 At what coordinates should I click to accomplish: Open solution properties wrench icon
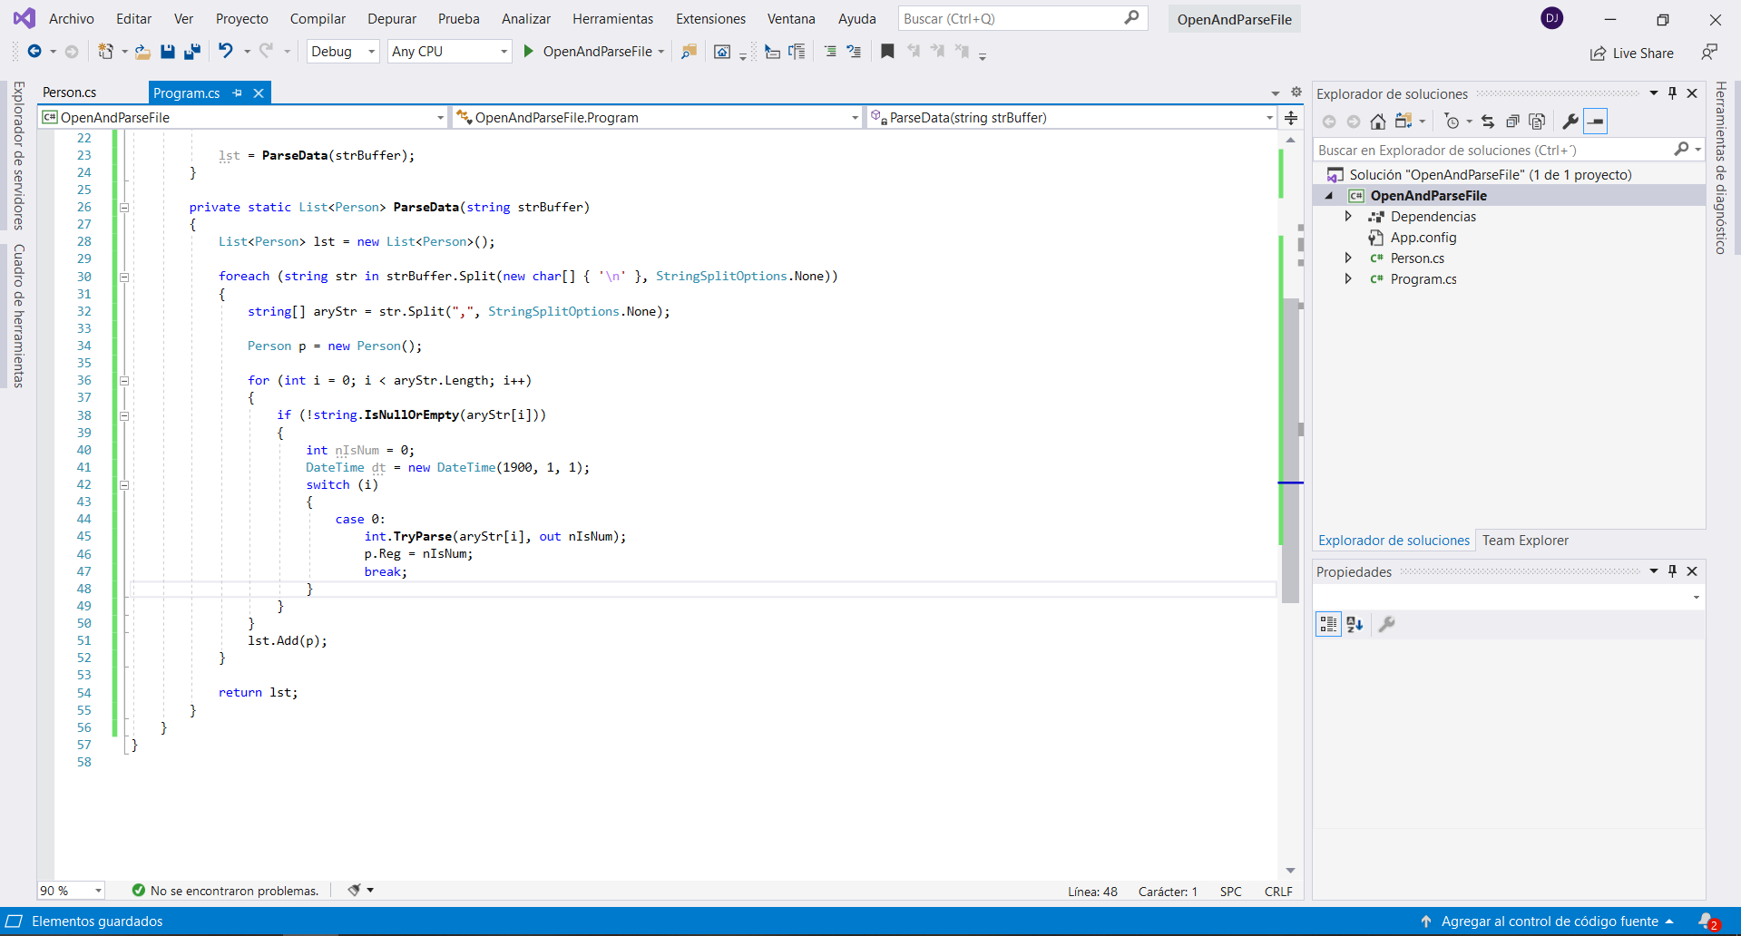(x=1570, y=122)
